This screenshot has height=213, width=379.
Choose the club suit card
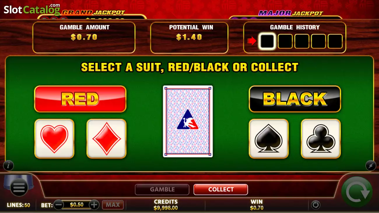[321, 139]
